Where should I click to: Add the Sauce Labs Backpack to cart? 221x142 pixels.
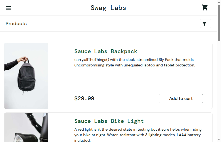coord(181,99)
